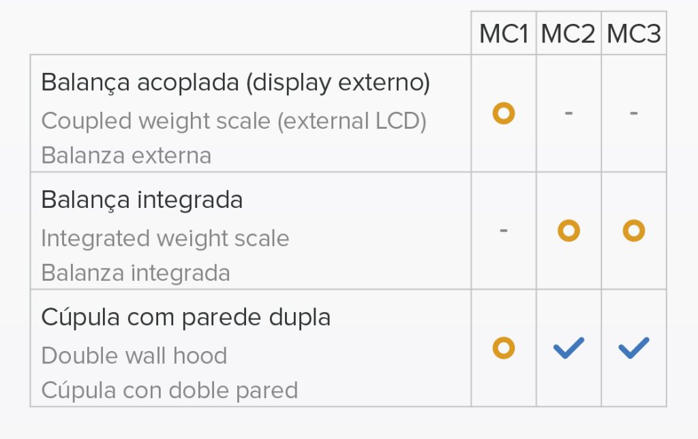The height and width of the screenshot is (439, 698).
Task: Click the 'Coupled weight scale (external LCD)' text
Action: point(234,121)
